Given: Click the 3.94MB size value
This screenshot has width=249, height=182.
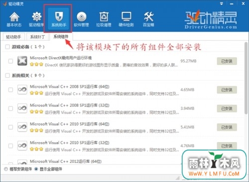Looking at the screenshot, I should click(x=187, y=108).
